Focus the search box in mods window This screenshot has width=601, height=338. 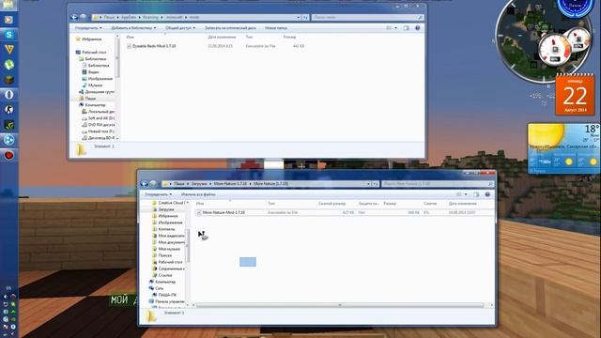(367, 17)
